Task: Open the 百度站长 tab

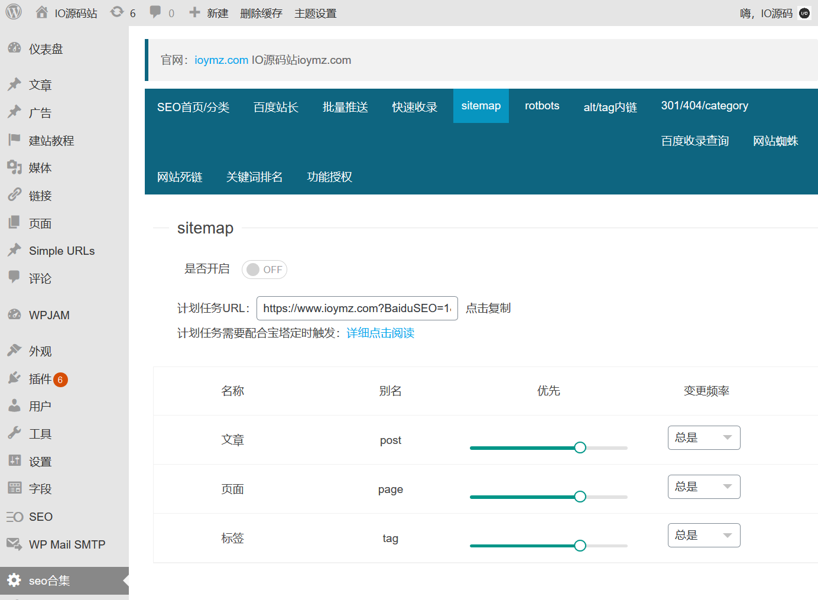Action: pyautogui.click(x=275, y=107)
